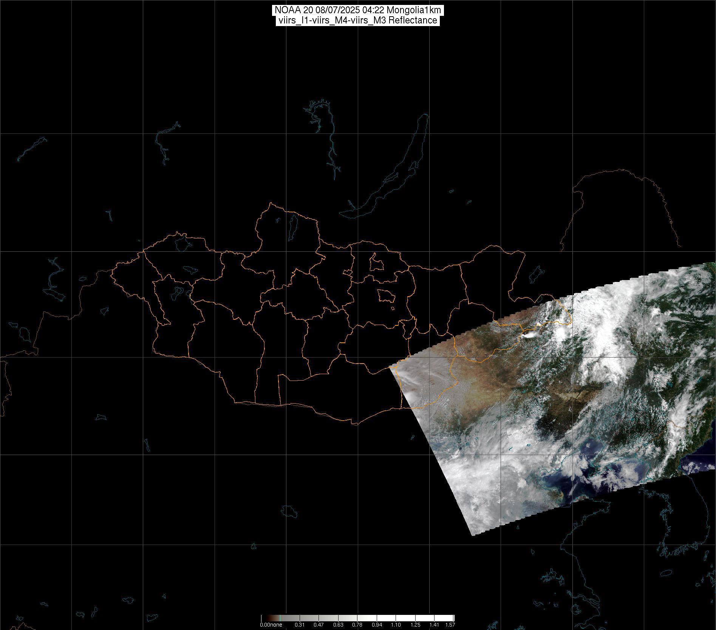
Task: Click the 0.31 tick label on colorbar
Action: [x=300, y=625]
